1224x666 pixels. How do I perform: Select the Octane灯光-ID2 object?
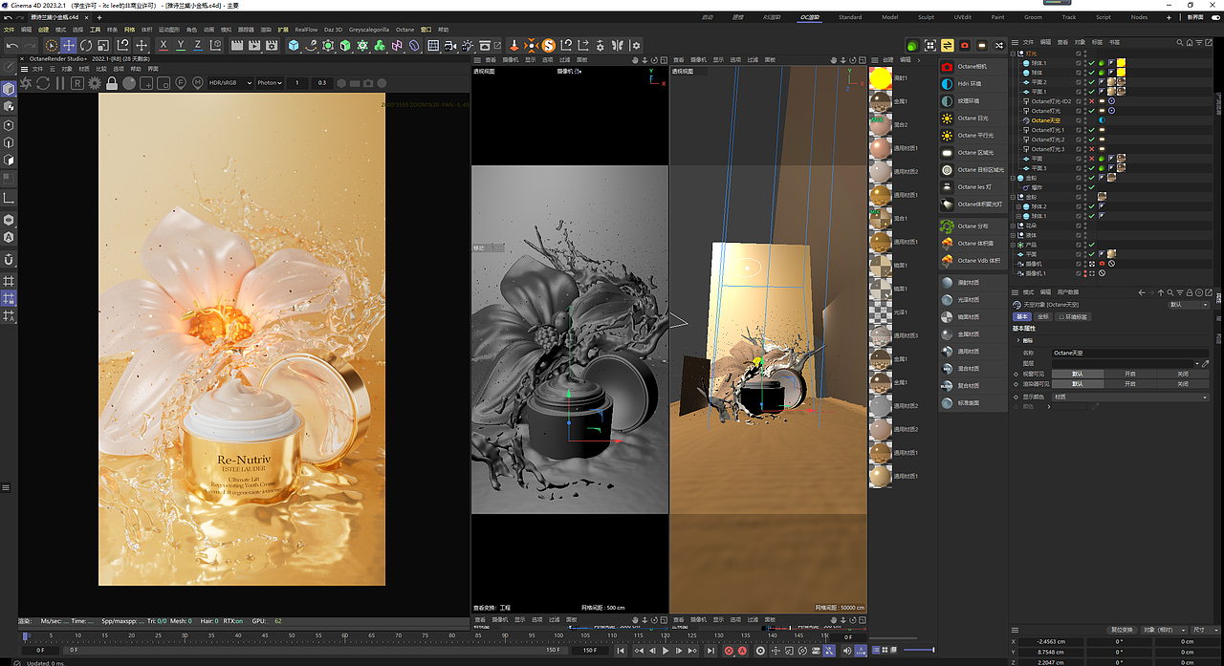point(1051,101)
